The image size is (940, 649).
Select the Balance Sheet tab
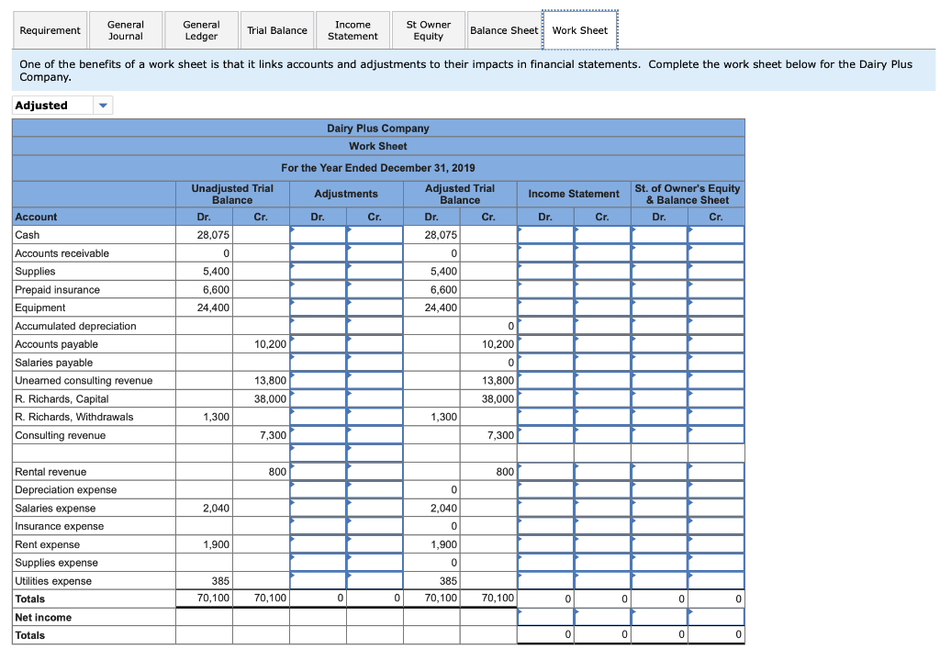[x=504, y=29]
